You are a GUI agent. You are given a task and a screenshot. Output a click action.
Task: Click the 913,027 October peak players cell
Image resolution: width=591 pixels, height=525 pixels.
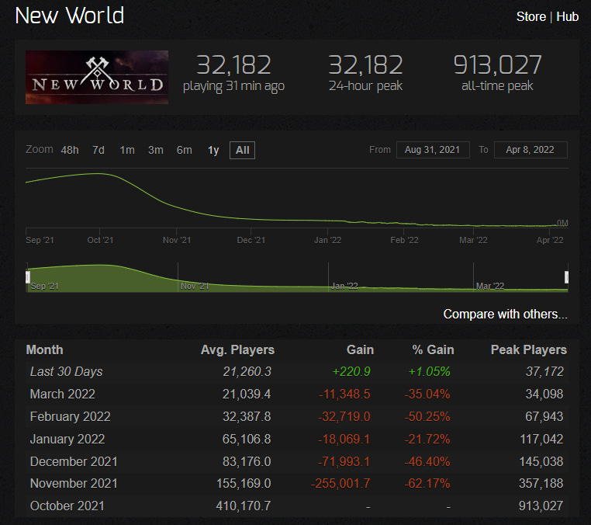pyautogui.click(x=541, y=506)
